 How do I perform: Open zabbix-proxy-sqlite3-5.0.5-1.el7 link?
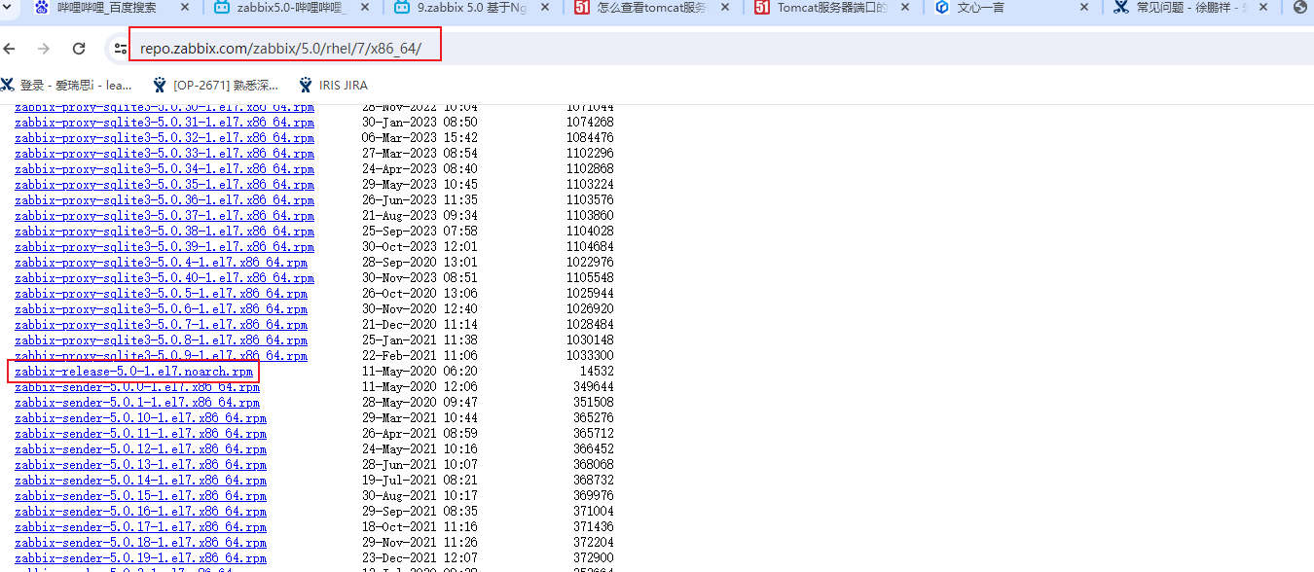click(161, 294)
